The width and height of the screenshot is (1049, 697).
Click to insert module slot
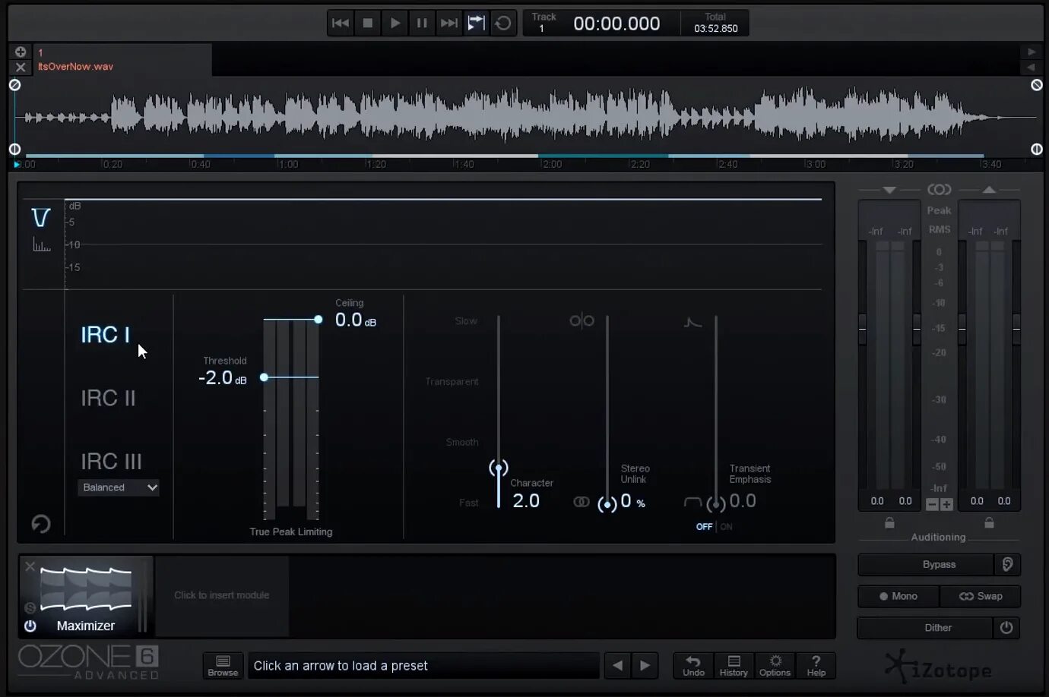(221, 595)
